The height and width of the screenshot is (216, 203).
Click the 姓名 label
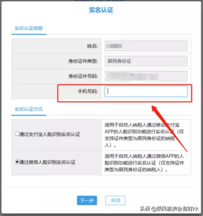pyautogui.click(x=92, y=46)
